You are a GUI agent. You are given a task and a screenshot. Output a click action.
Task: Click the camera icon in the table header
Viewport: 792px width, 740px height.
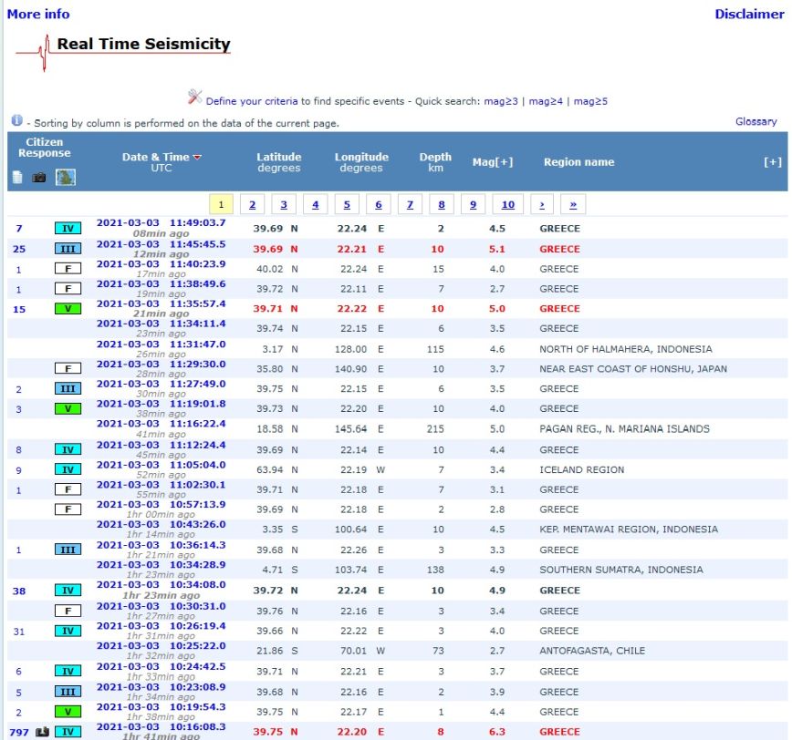pyautogui.click(x=39, y=177)
